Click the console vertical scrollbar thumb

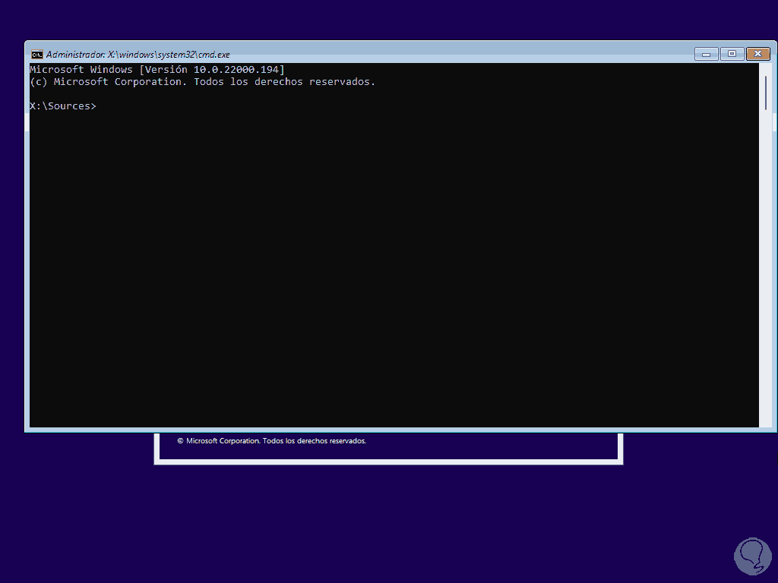[766, 93]
